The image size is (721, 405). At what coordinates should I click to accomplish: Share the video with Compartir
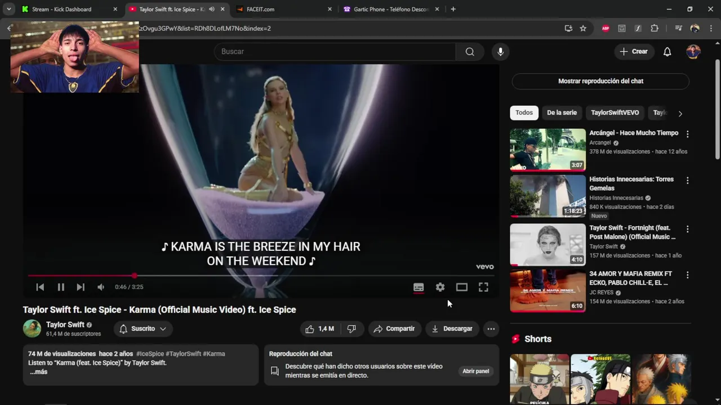point(394,328)
